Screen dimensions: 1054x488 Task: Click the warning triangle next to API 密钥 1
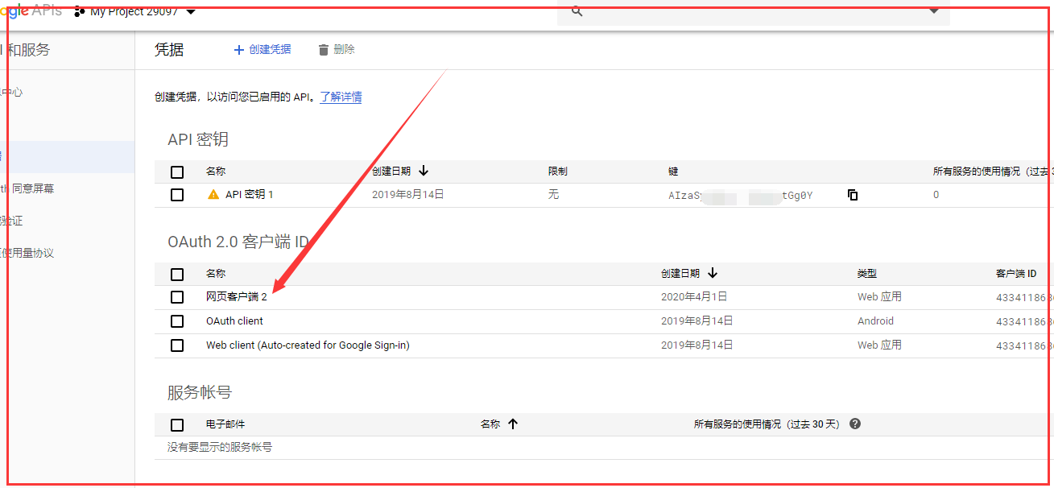pos(213,193)
